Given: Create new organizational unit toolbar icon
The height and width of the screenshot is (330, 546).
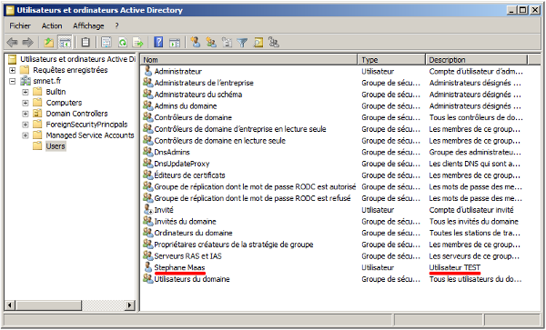Looking at the screenshot, I should tap(227, 43).
